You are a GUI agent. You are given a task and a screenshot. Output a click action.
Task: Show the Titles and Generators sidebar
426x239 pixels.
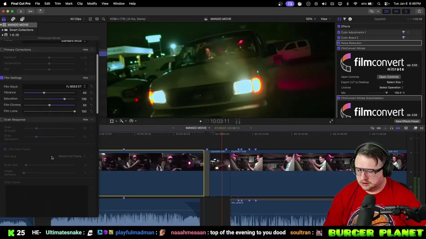pyautogui.click(x=22, y=19)
